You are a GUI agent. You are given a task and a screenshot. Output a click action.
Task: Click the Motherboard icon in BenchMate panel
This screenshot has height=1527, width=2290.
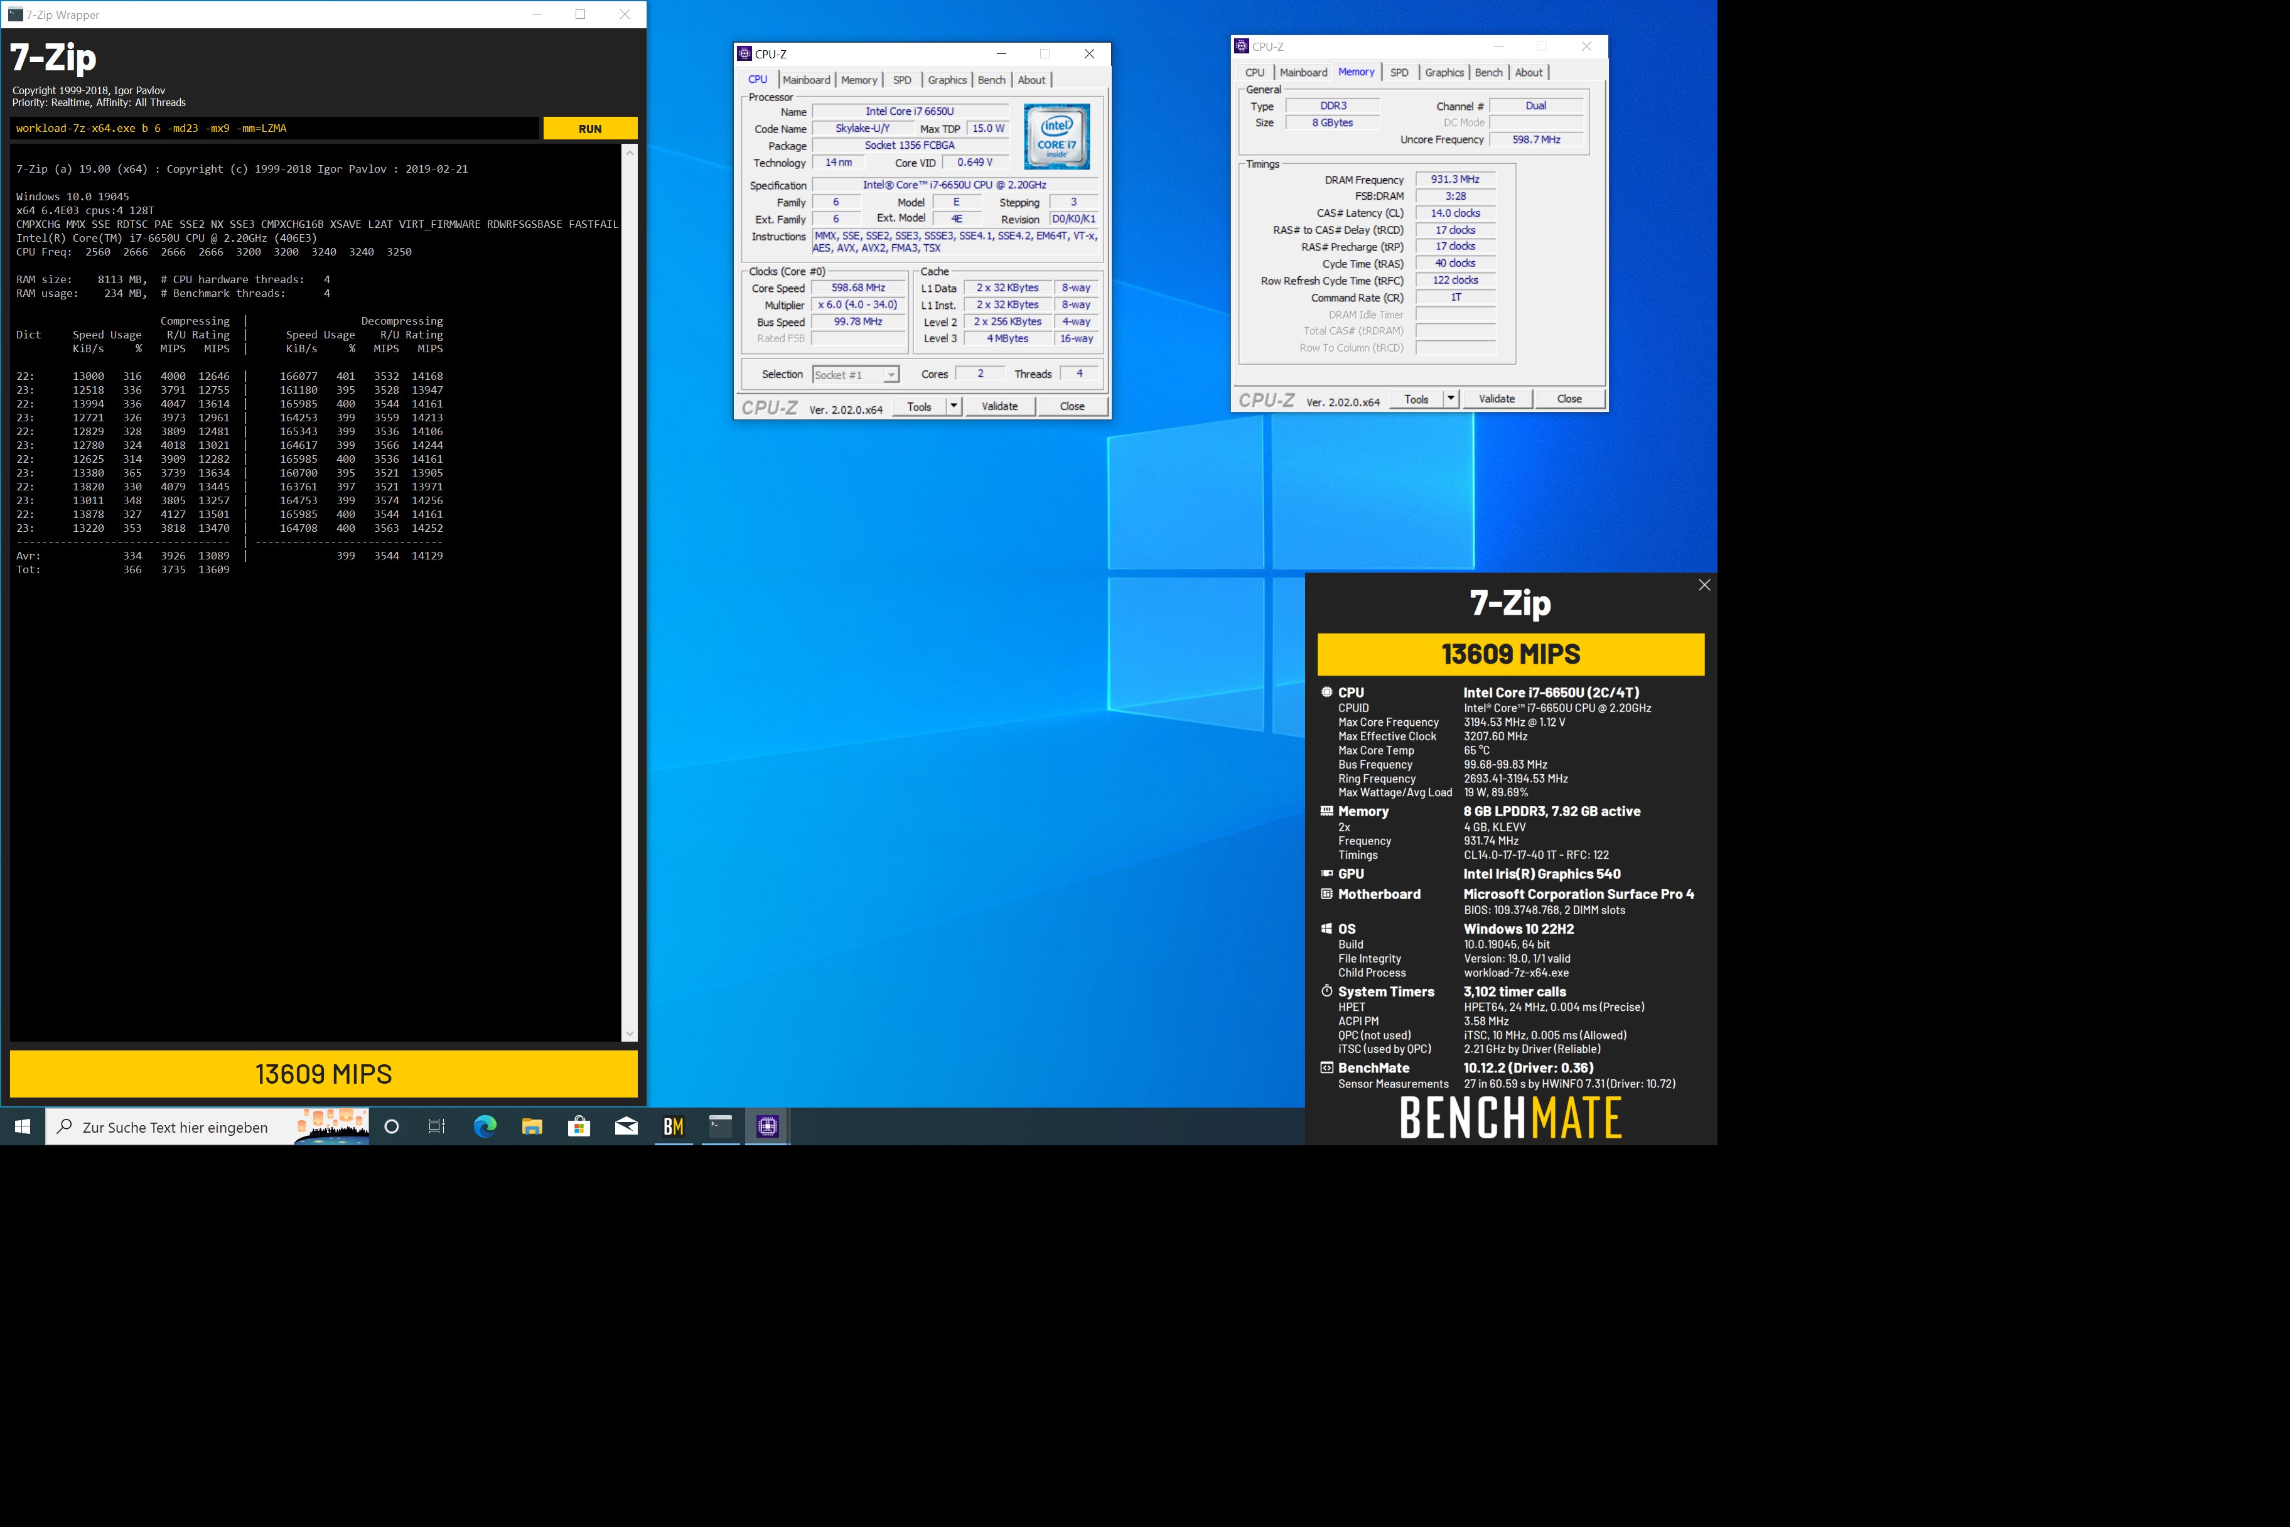tap(1326, 893)
